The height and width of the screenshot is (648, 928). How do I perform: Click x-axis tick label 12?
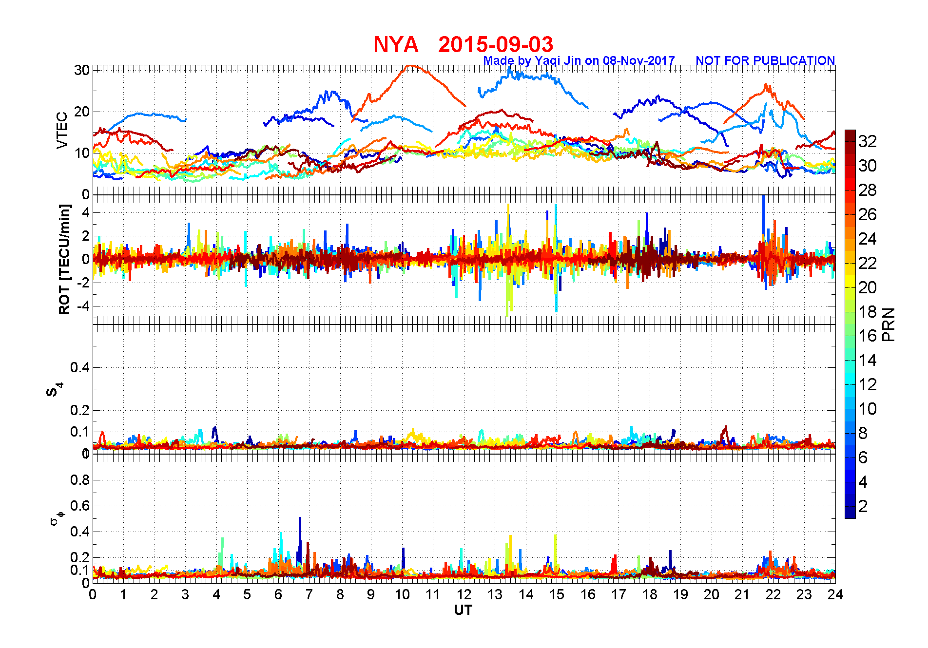click(464, 594)
